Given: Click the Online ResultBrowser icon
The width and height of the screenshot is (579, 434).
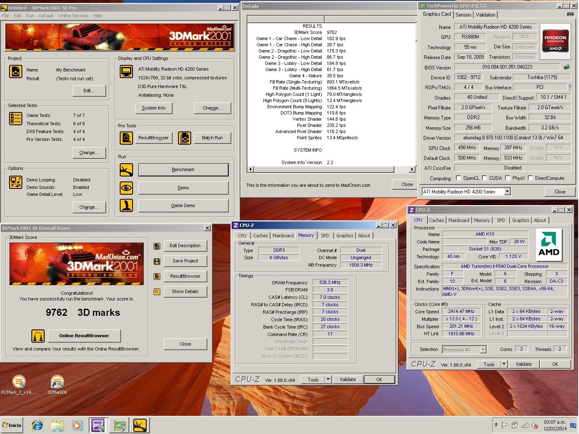Looking at the screenshot, I should (x=38, y=336).
